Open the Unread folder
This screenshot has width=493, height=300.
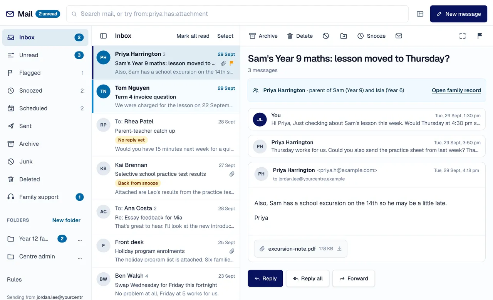(45, 55)
